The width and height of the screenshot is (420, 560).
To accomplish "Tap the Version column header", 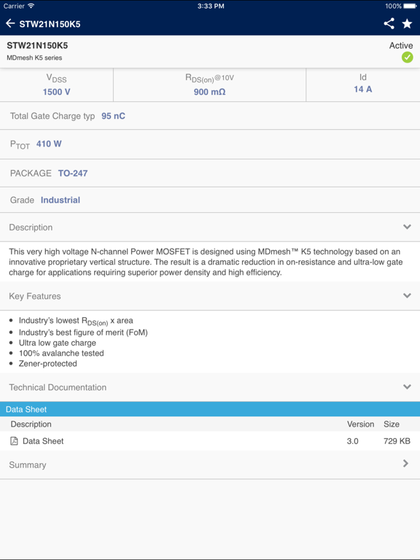I will (360, 424).
